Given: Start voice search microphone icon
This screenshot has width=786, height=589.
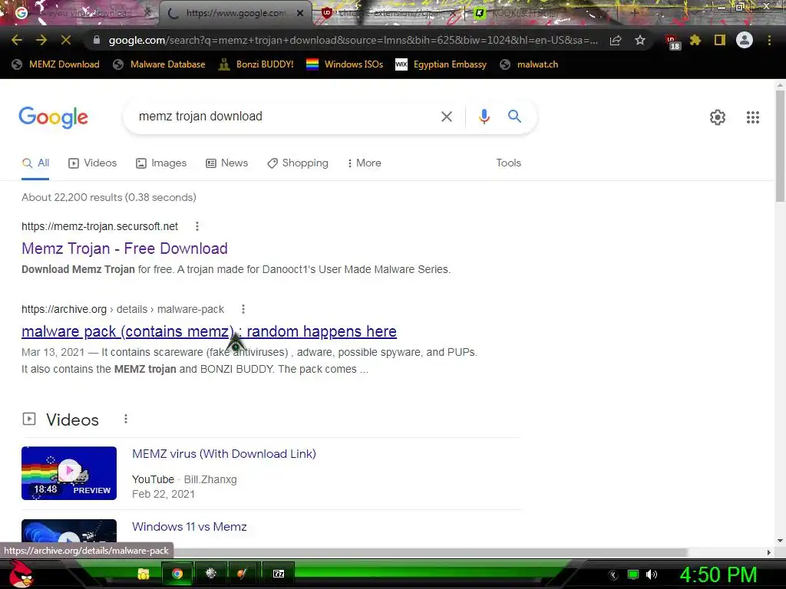Looking at the screenshot, I should [x=484, y=117].
